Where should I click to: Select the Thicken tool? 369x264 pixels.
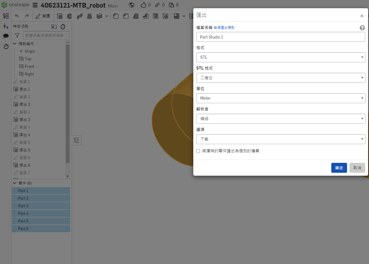99,16
